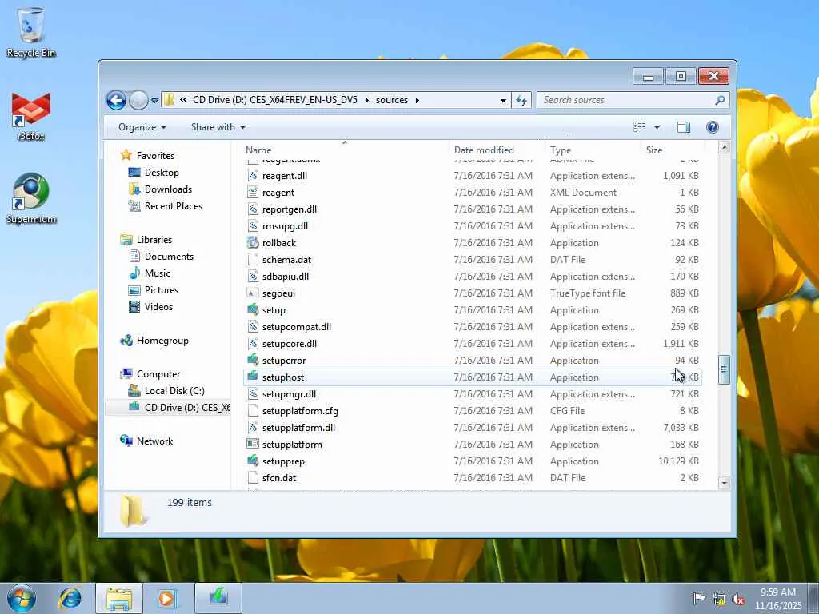This screenshot has width=819, height=614.
Task: Select the sdbapiu.dll file name
Action: [x=286, y=276]
